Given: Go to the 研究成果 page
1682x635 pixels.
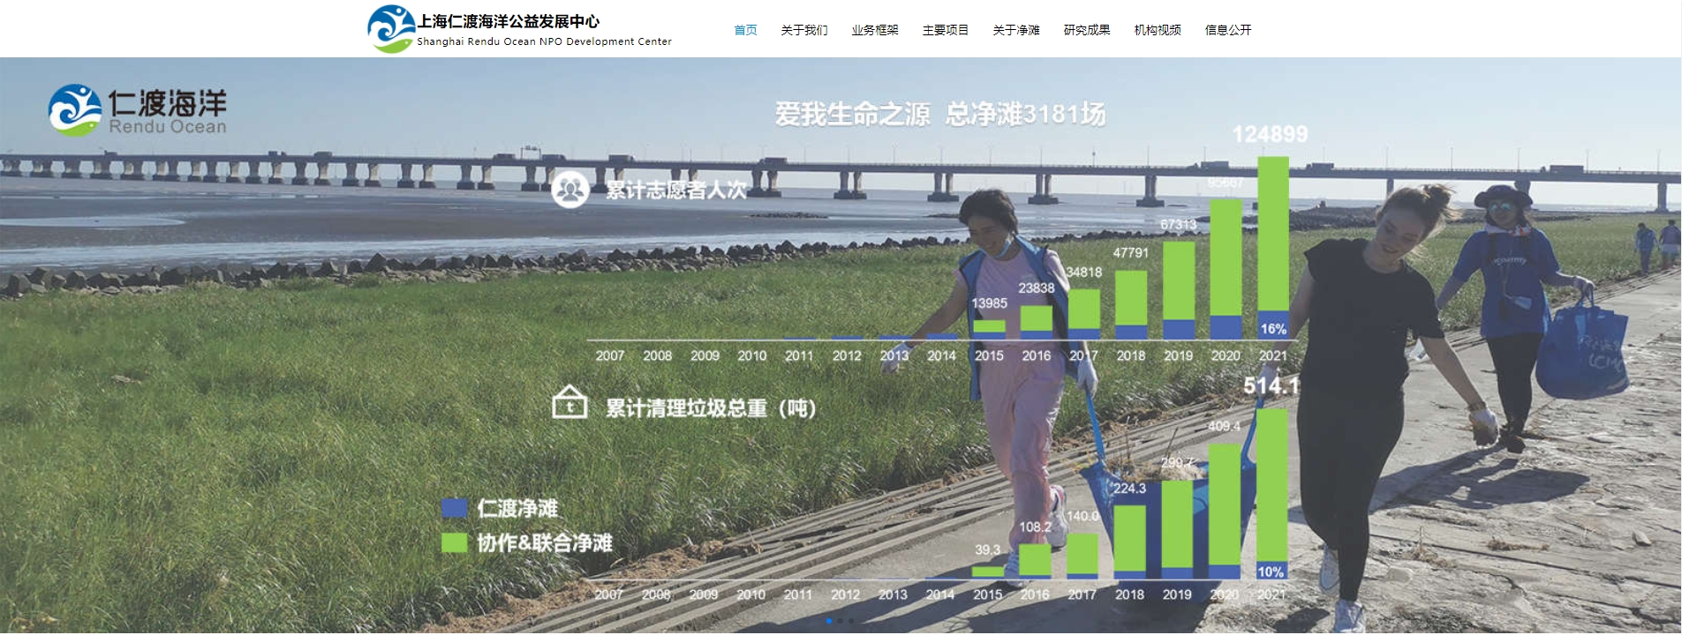Looking at the screenshot, I should [x=1086, y=30].
